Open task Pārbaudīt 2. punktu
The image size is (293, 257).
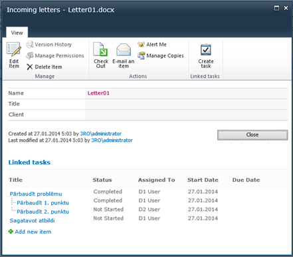[43, 212]
